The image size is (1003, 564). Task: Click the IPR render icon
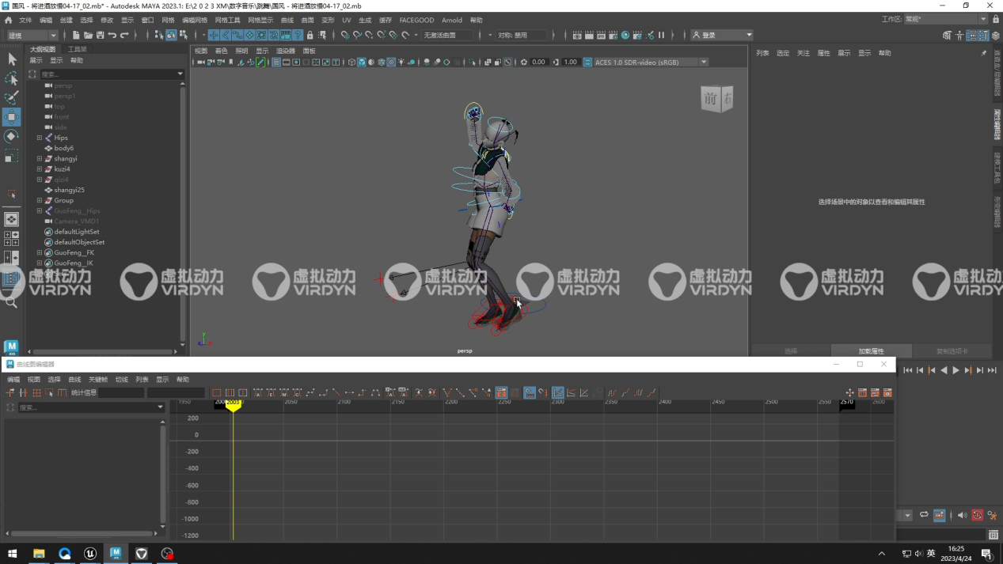coord(601,35)
